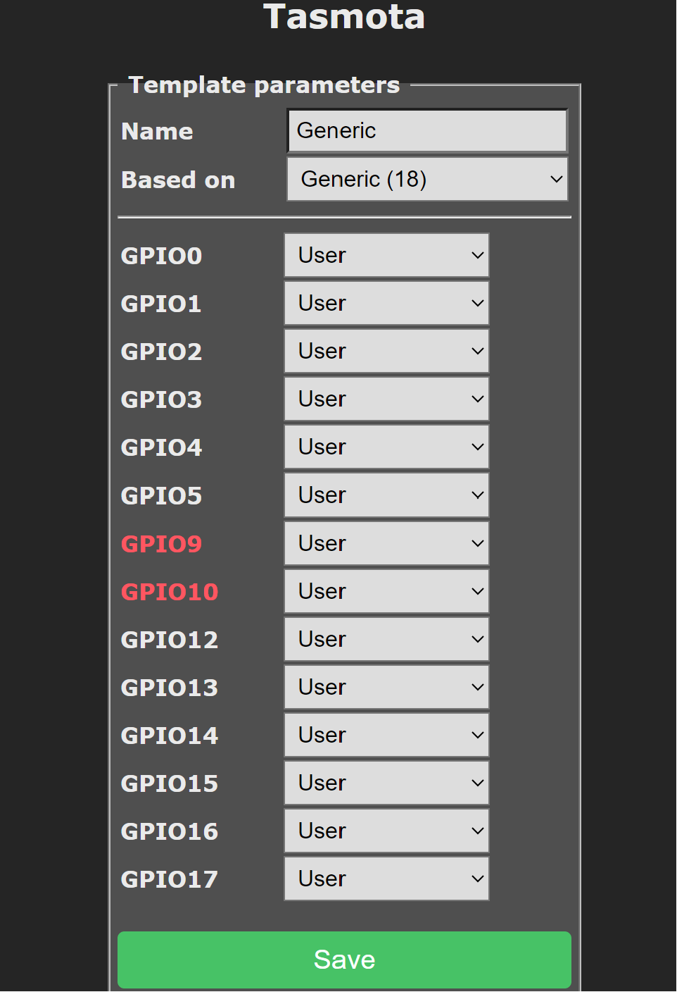Click the GPIO5 dropdown
677x992 pixels.
point(386,495)
